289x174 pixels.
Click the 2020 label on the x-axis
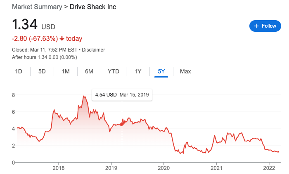(x=164, y=168)
